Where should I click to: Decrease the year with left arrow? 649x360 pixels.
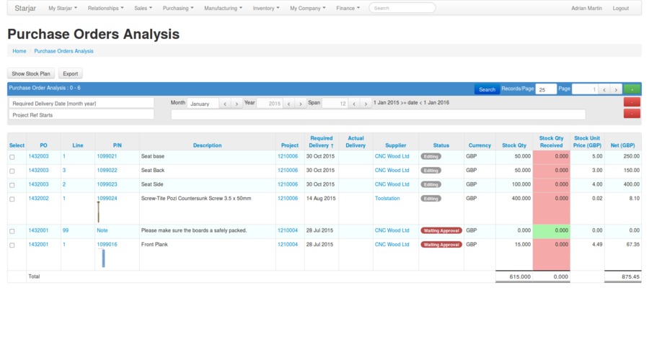click(x=288, y=104)
